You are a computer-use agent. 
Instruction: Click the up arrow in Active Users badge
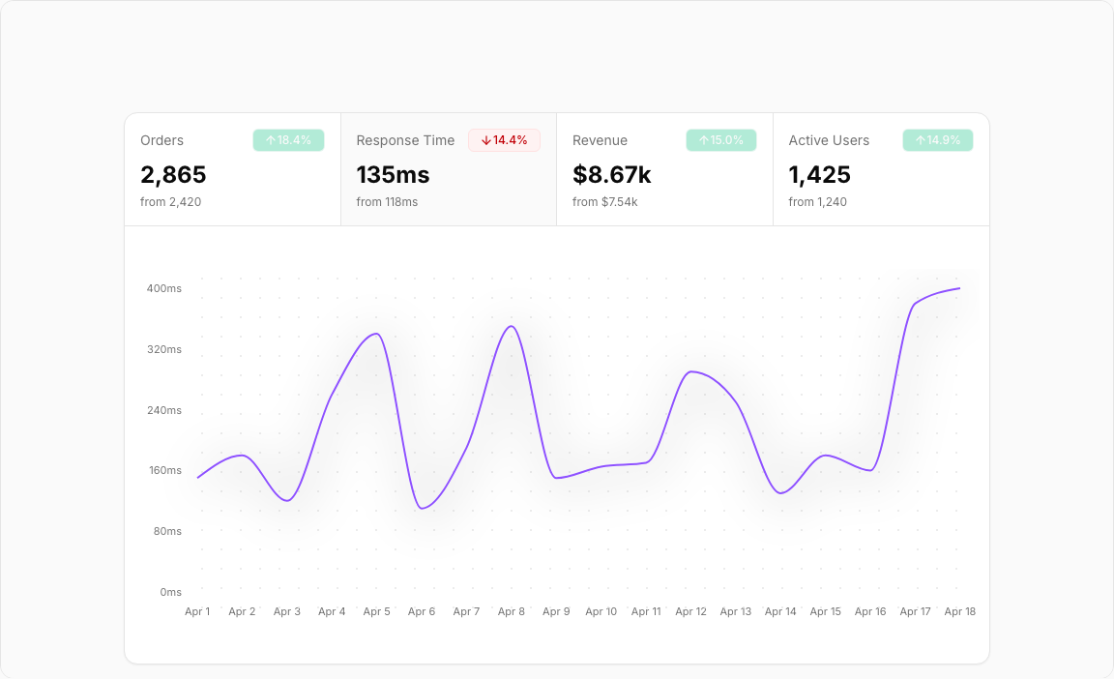(921, 140)
